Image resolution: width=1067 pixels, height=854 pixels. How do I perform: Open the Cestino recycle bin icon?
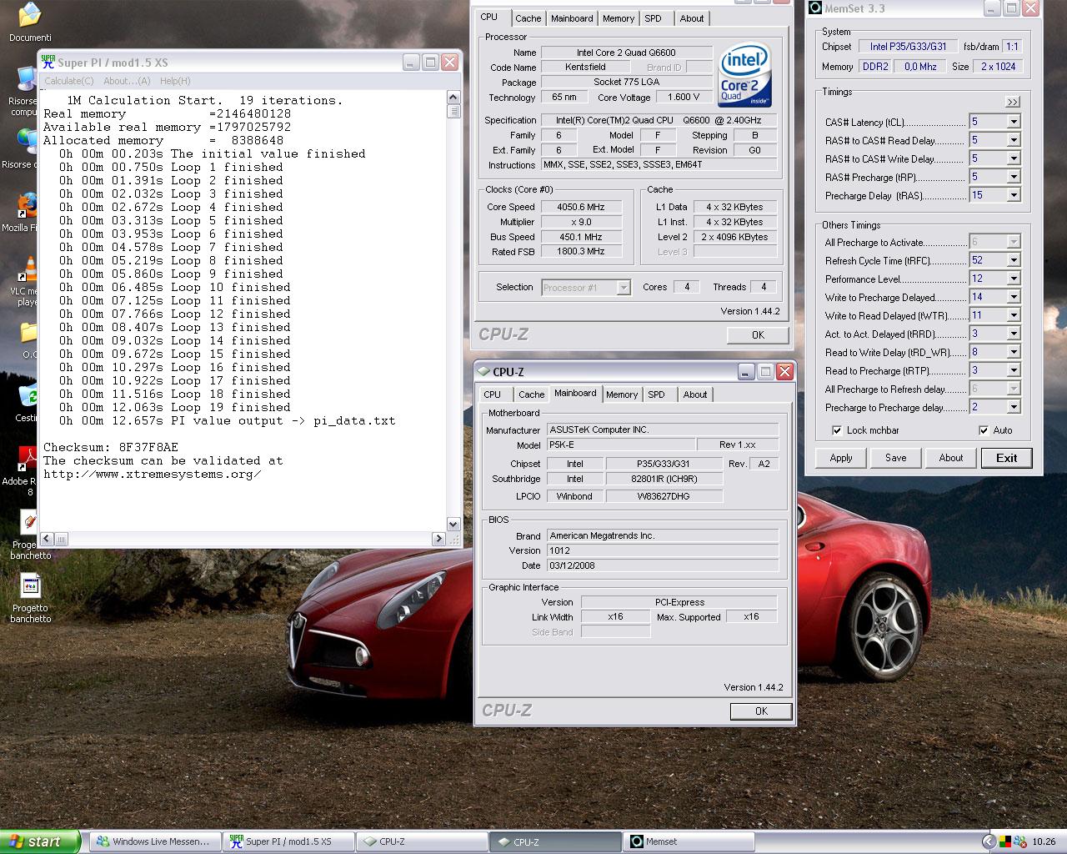(x=28, y=396)
